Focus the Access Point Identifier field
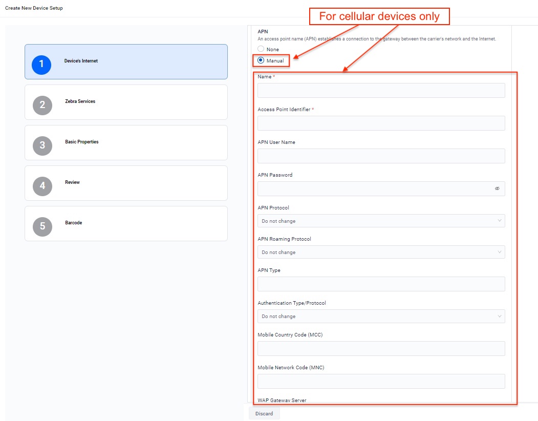Screen dimensions: 538x421 (381, 123)
